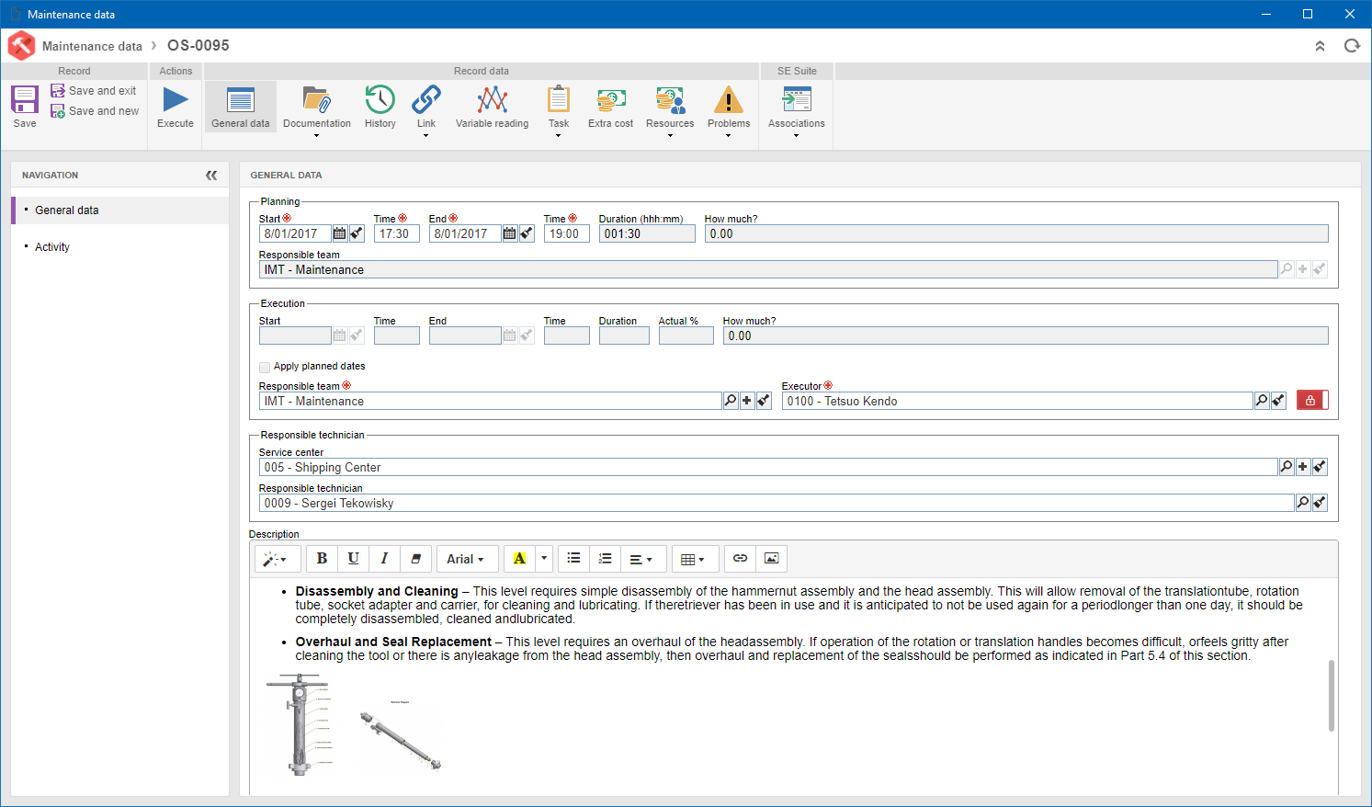Expand the Arial font dropdown
Screen dimensions: 1372x807
pos(467,559)
